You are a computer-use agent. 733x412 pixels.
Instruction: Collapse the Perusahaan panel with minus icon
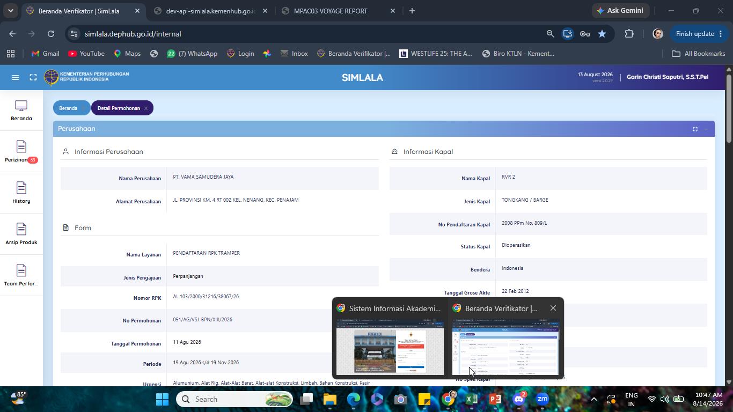click(x=706, y=129)
